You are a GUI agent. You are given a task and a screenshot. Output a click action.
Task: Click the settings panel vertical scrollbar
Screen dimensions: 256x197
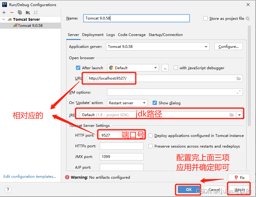(249, 76)
